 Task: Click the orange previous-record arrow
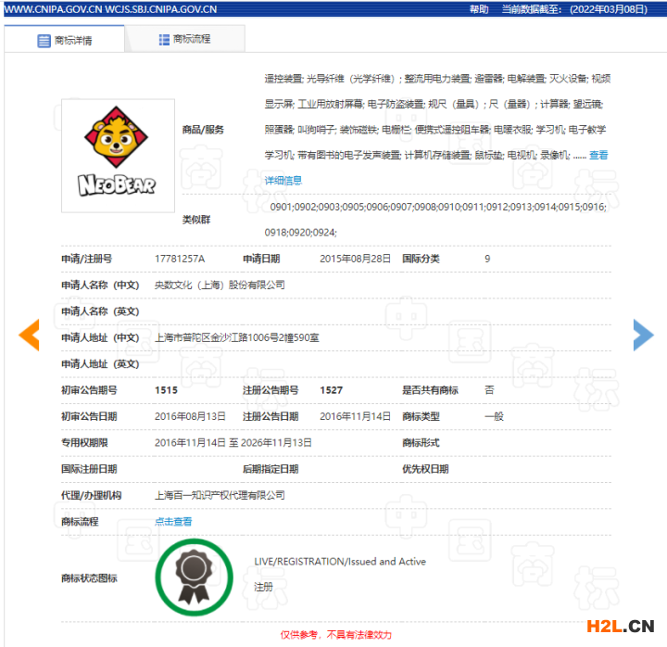30,336
